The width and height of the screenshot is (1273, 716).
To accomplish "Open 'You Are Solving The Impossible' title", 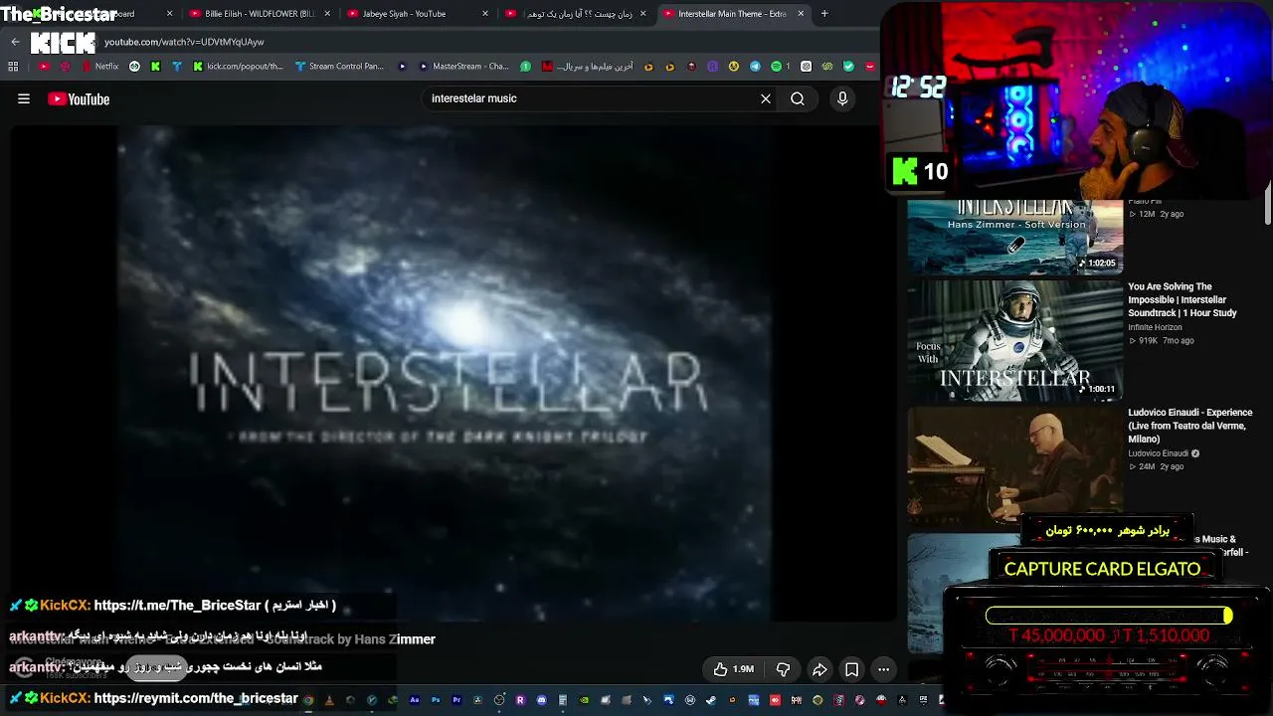I will point(1182,299).
